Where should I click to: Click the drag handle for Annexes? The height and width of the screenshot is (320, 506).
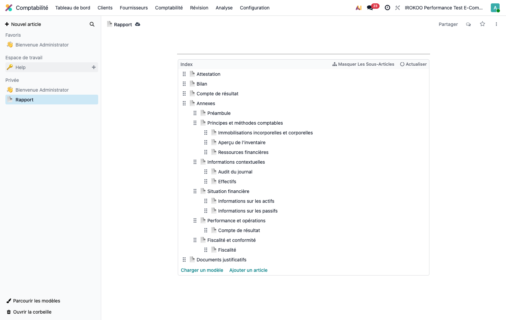click(184, 103)
